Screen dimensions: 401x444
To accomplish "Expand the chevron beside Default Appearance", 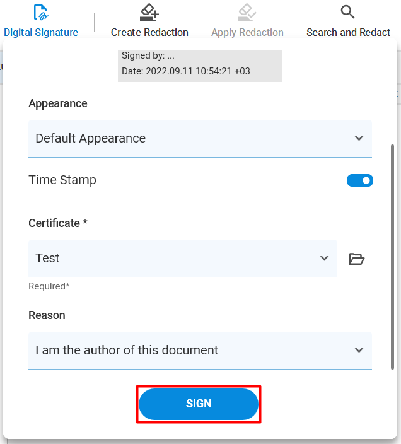I will click(x=359, y=139).
